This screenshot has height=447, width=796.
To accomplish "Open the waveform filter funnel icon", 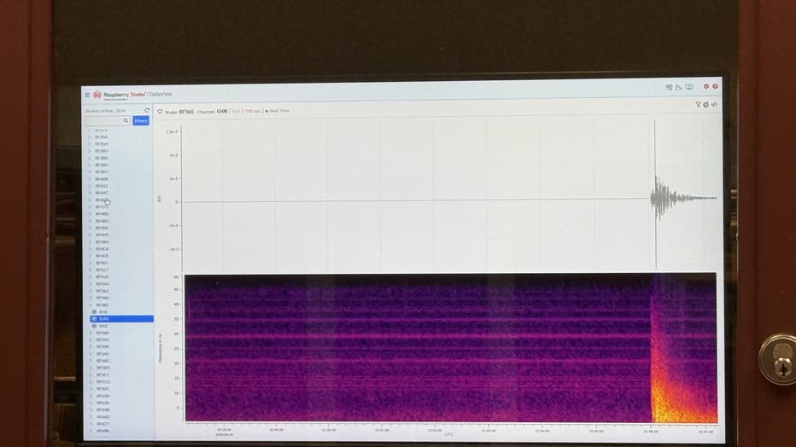I will pos(698,104).
